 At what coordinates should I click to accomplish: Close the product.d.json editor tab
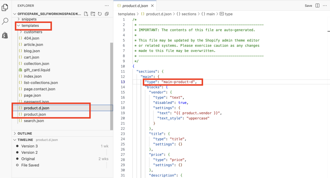coord(152,6)
